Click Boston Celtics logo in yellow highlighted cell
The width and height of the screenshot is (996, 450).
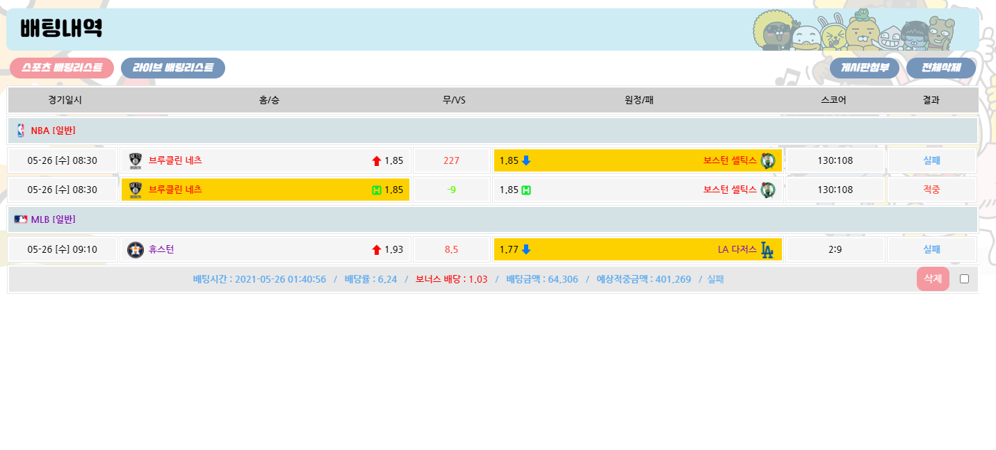pyautogui.click(x=767, y=160)
